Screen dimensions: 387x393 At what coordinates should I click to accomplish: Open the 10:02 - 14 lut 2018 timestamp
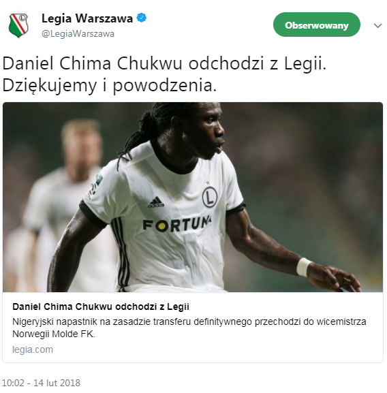point(42,383)
